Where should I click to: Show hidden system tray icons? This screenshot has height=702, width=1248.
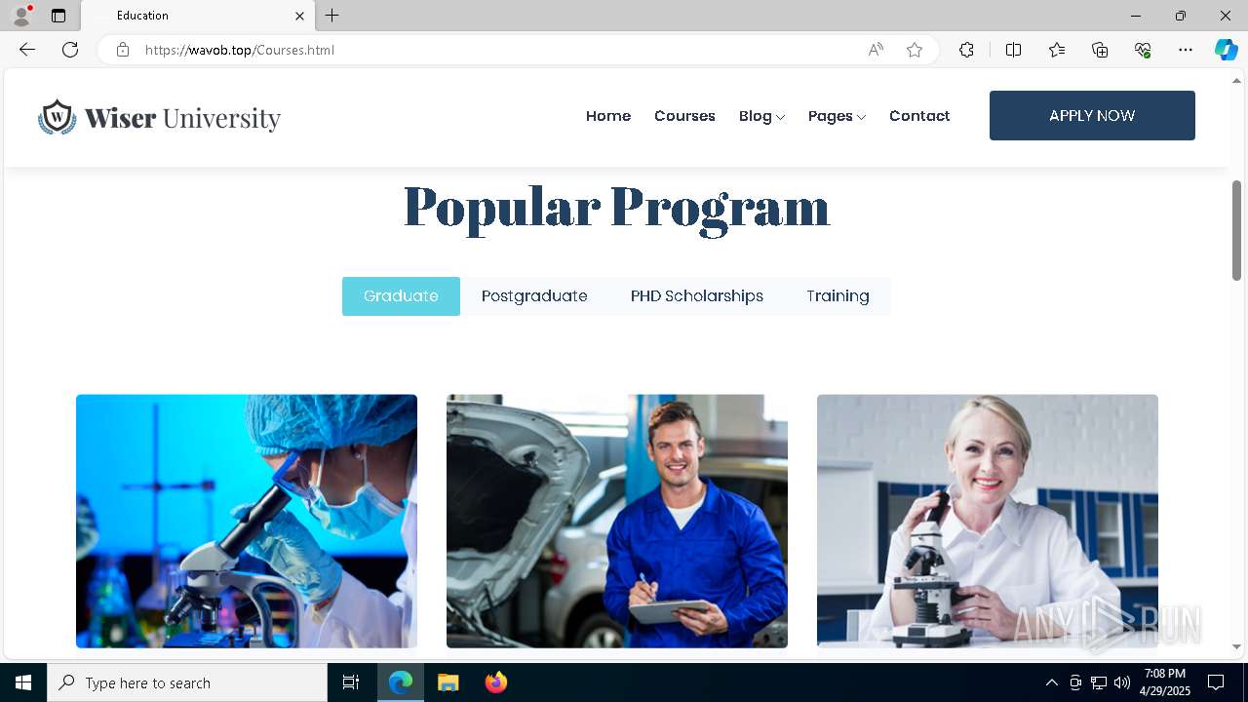1051,682
